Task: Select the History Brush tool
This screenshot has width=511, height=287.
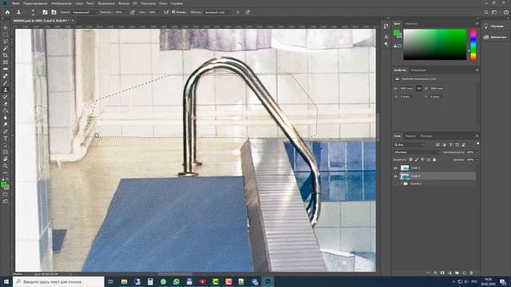Action: [x=6, y=97]
